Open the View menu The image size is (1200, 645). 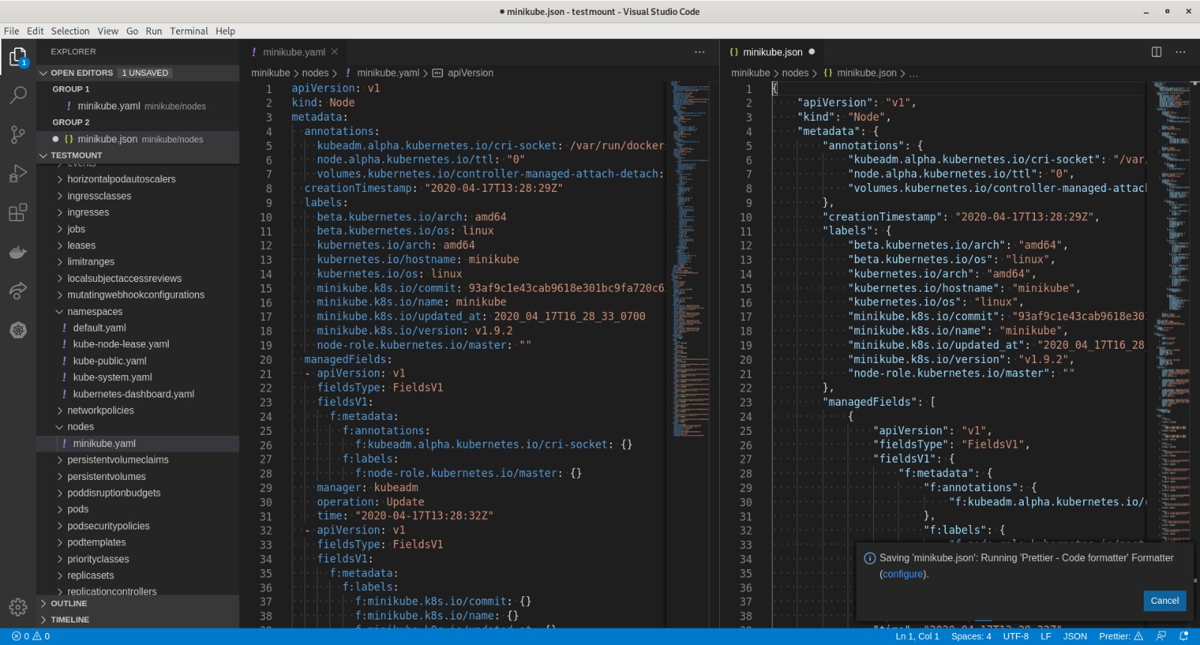coord(108,31)
